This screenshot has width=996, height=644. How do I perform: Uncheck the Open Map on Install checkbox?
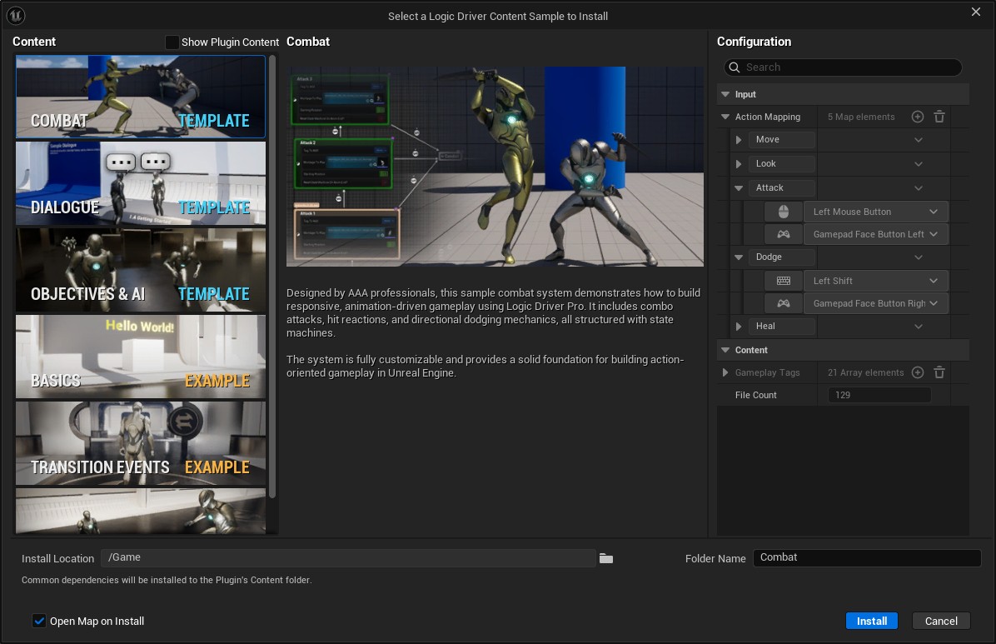click(x=39, y=621)
